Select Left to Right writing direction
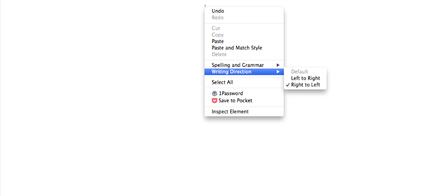 (x=305, y=78)
